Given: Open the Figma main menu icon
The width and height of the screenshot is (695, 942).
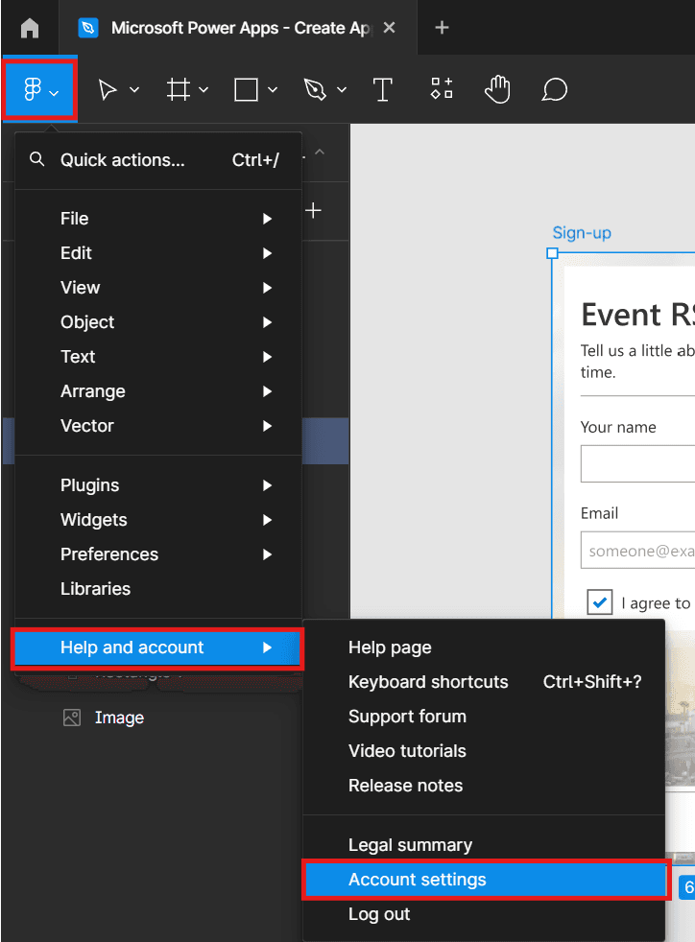Looking at the screenshot, I should coord(33,90).
